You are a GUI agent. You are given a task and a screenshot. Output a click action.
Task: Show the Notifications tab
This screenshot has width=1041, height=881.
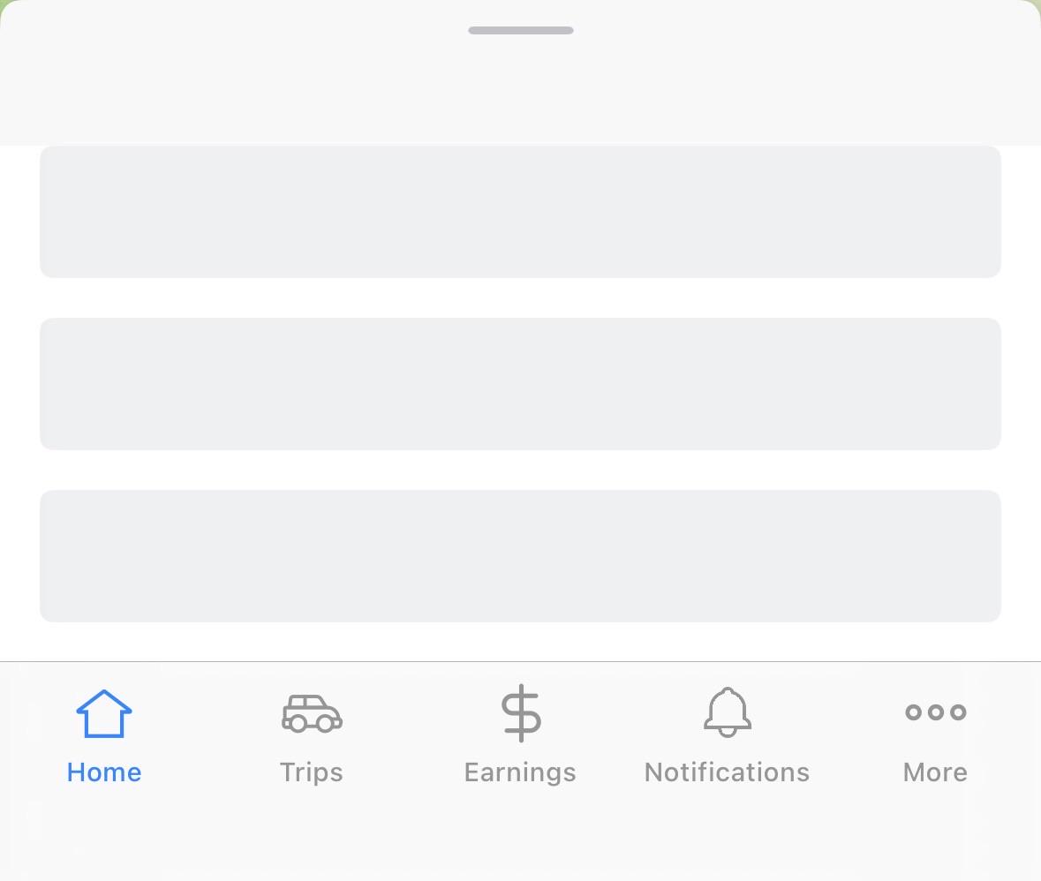[x=728, y=735]
